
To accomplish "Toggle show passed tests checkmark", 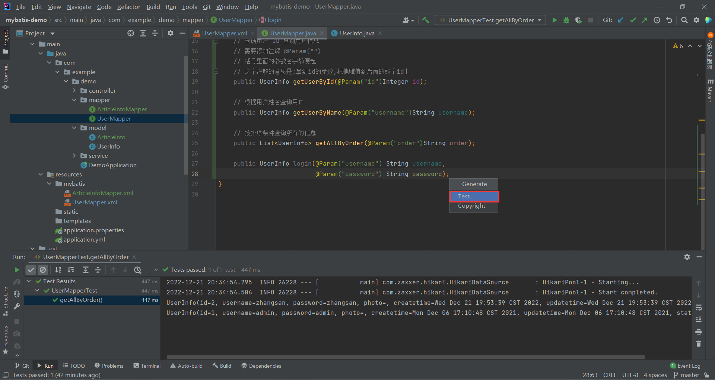I will (x=31, y=270).
